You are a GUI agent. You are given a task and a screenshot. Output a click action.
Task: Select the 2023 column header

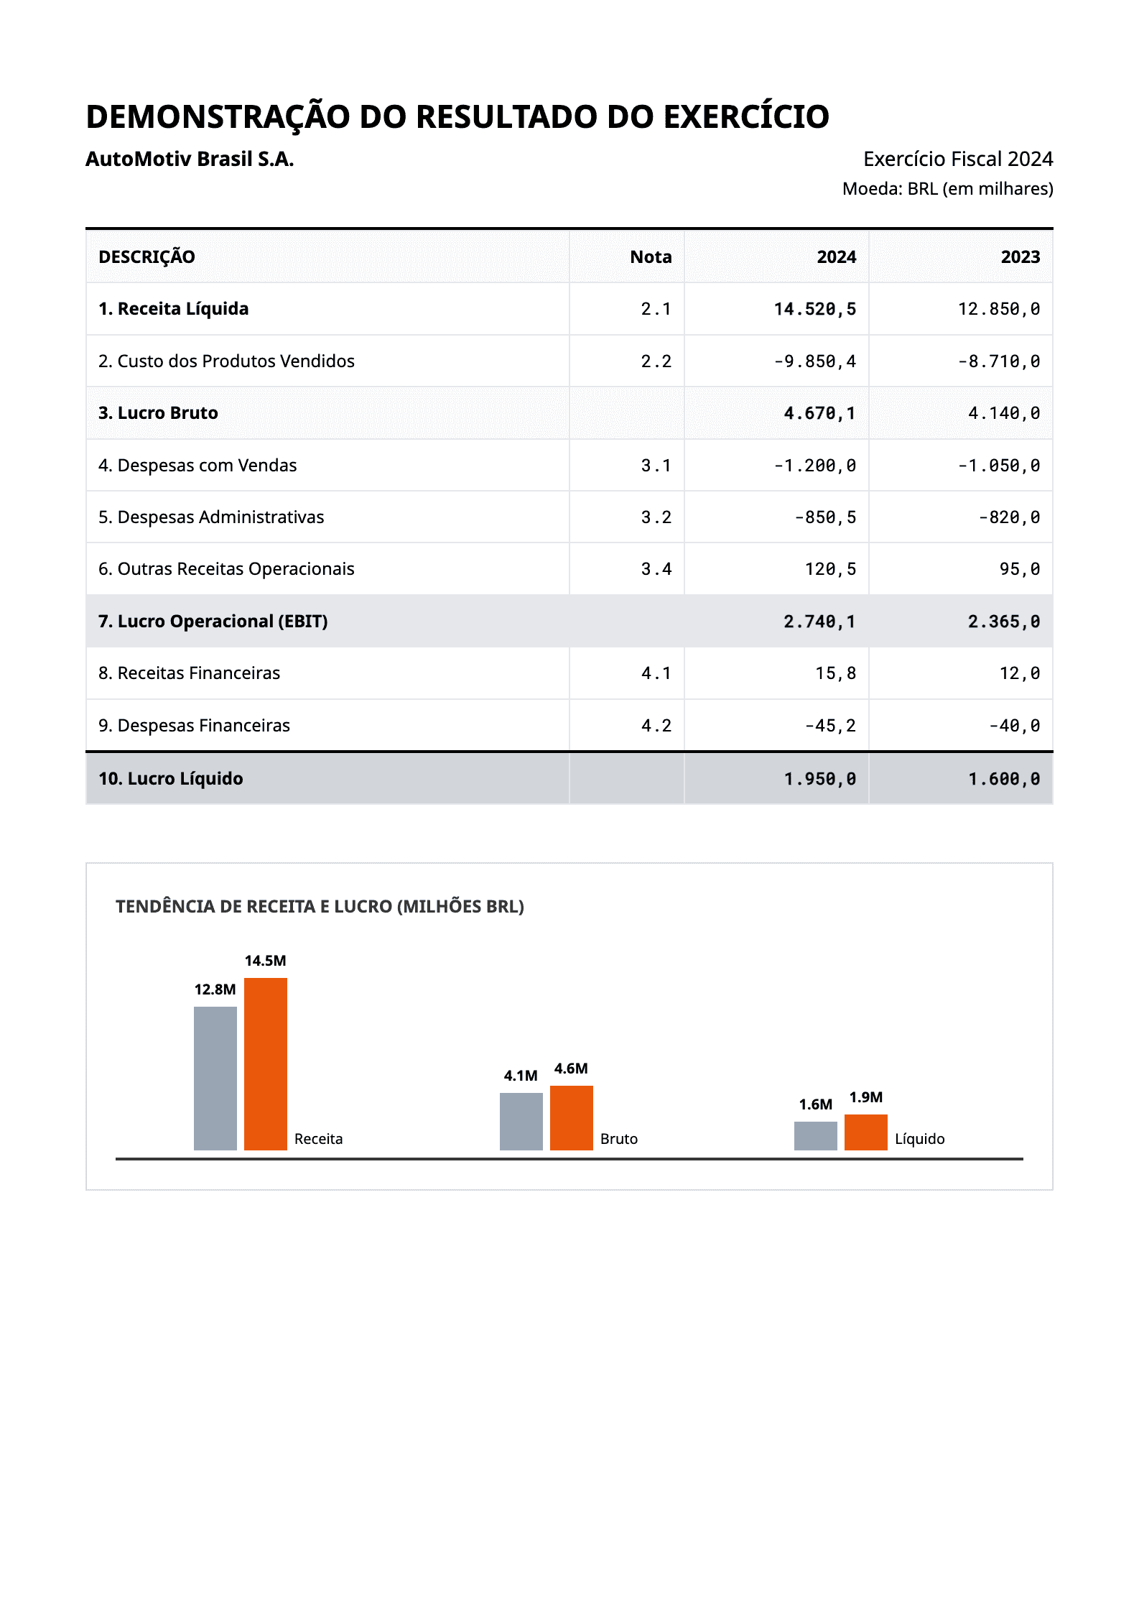tap(1021, 257)
